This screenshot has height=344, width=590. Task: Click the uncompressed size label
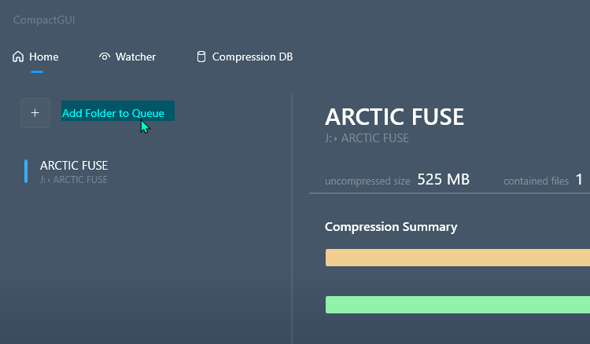point(367,181)
